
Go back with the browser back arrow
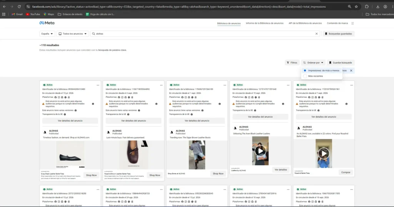pyautogui.click(x=4, y=7)
